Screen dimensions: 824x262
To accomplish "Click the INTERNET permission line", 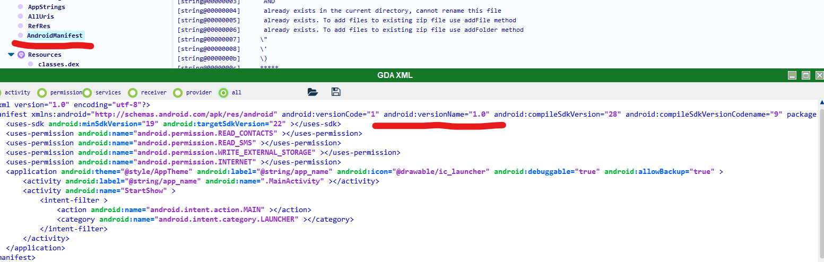I will pos(174,162).
